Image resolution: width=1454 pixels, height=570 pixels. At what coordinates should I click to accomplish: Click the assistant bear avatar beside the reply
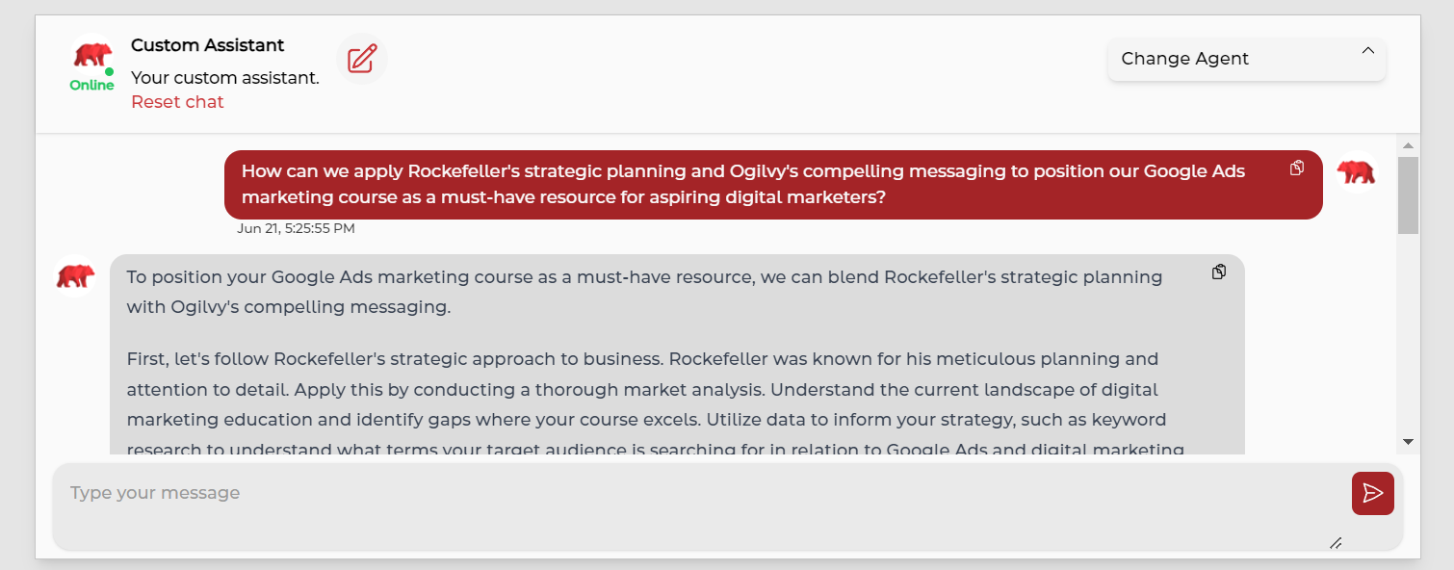pyautogui.click(x=75, y=276)
